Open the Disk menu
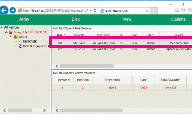The width and height of the screenshot is (192, 114). tap(76, 19)
